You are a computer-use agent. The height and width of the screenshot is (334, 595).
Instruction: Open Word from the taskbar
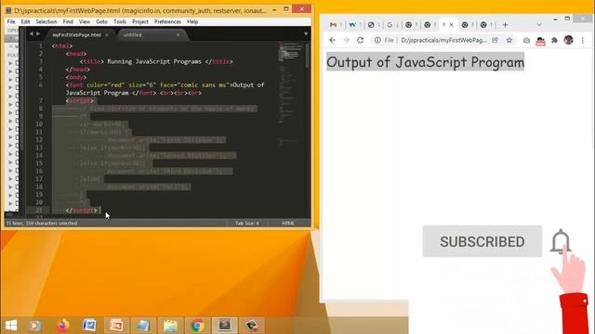(x=89, y=326)
